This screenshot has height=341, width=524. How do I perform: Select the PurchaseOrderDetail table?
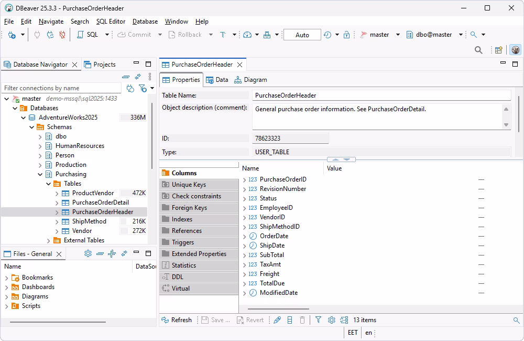100,203
